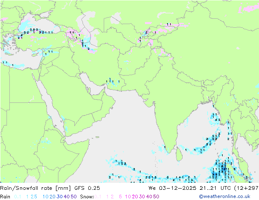Screen dimensions: 259x200
Task: Select the Rain legend value 10
Action: [x=45, y=197]
